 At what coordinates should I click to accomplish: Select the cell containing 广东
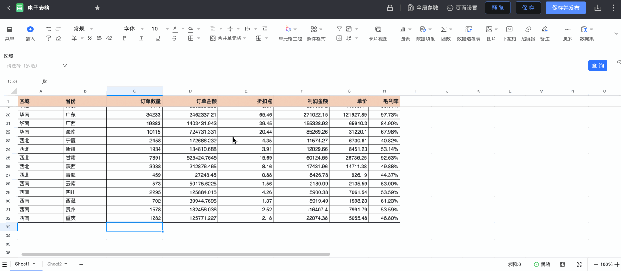pos(85,115)
